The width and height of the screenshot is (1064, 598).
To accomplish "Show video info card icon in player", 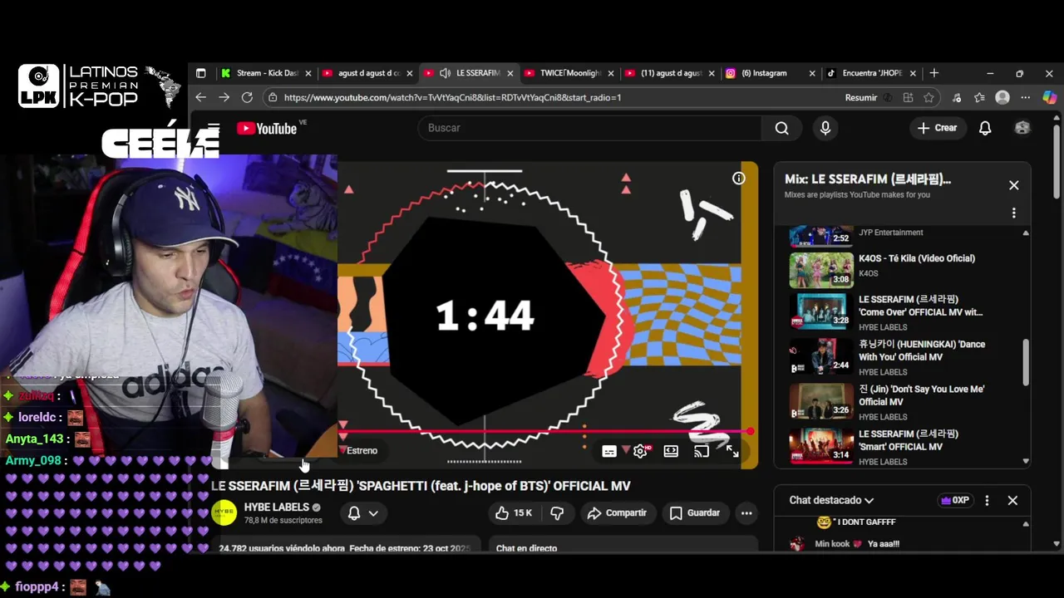I will [738, 179].
